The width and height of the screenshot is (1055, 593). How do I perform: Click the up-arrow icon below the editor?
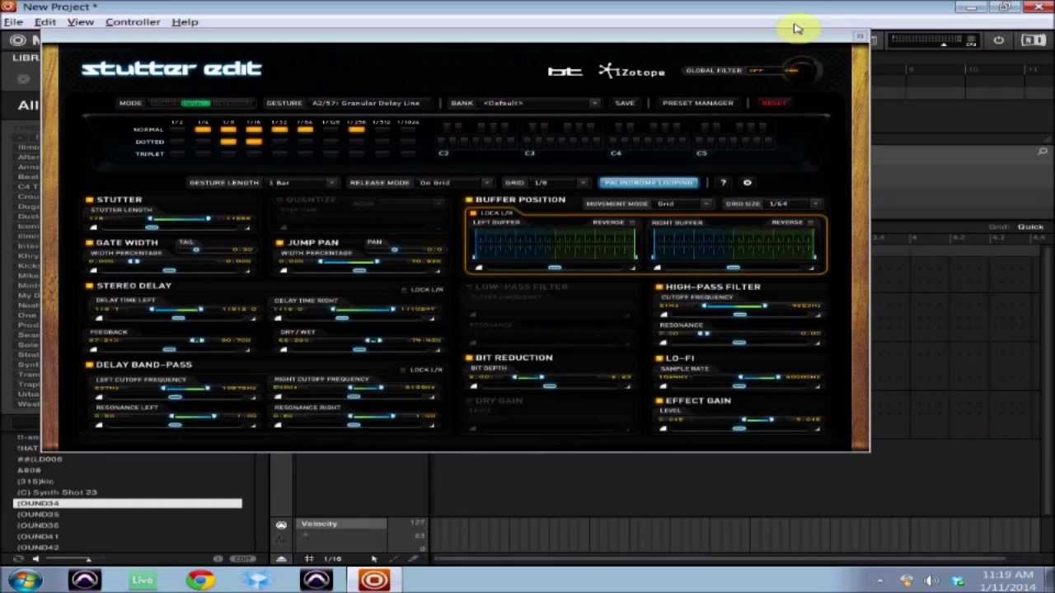[281, 559]
